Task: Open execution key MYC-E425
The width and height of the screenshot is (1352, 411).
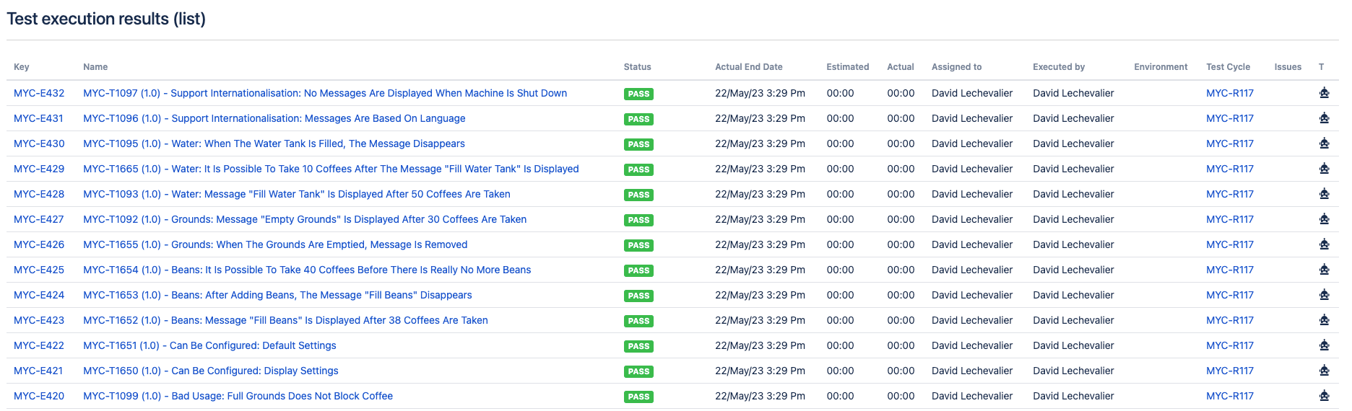Action: click(x=39, y=270)
